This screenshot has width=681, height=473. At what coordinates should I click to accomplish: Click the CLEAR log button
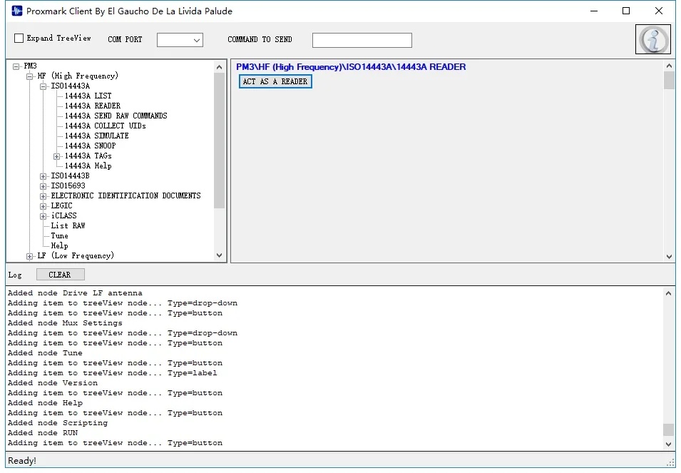(61, 275)
